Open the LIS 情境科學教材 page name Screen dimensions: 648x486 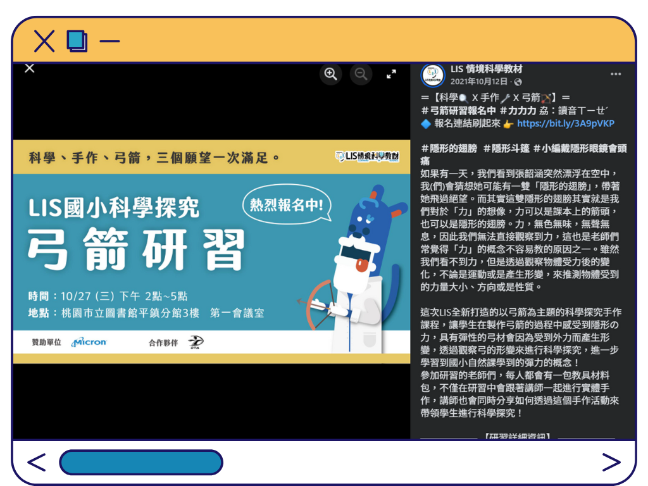(487, 69)
